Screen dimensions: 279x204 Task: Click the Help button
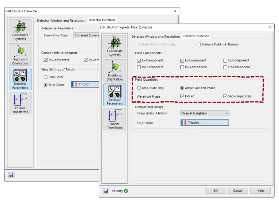coord(260,191)
